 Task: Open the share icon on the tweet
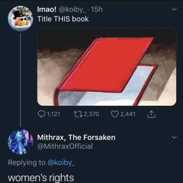click(x=151, y=114)
